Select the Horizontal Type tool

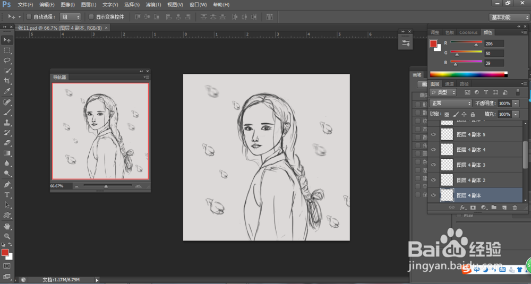pos(7,195)
